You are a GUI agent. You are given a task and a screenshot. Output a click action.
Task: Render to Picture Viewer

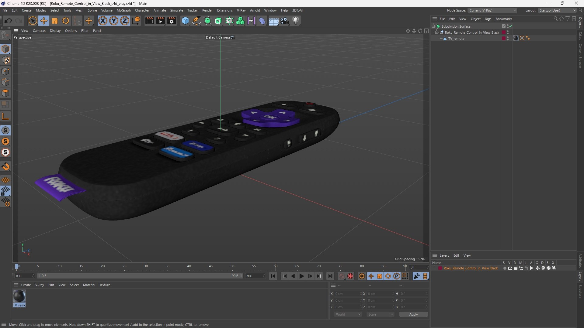tap(160, 21)
